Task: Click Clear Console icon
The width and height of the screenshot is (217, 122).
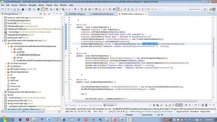Action: pos(166,105)
